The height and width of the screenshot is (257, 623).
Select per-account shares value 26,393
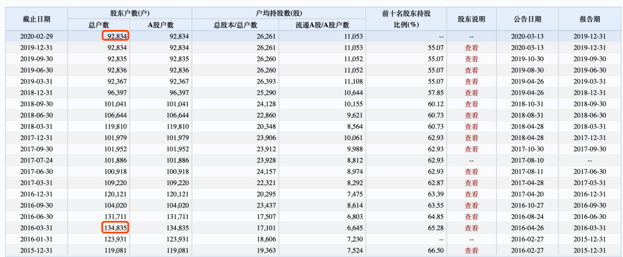tap(265, 82)
